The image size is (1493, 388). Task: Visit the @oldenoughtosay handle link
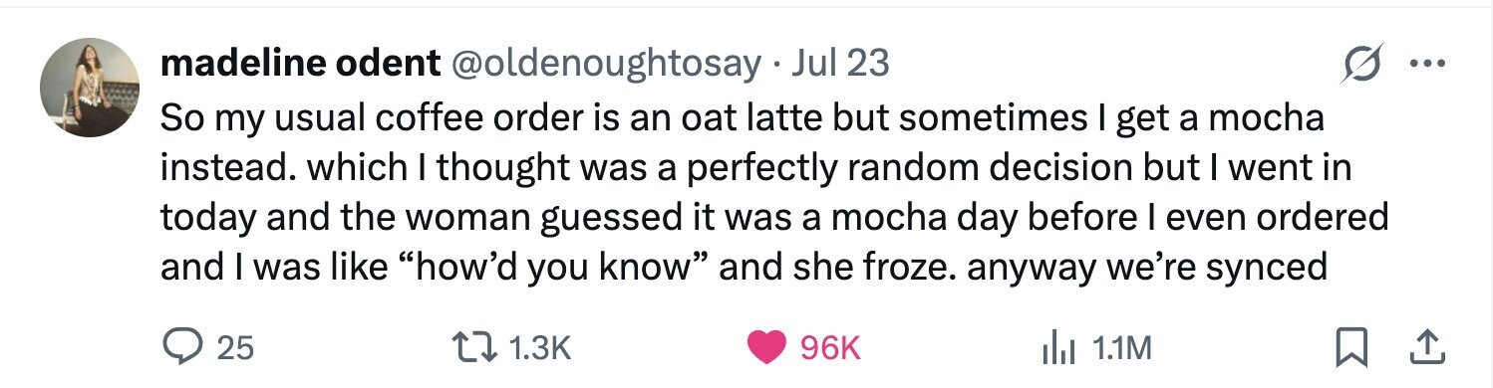pos(606,64)
